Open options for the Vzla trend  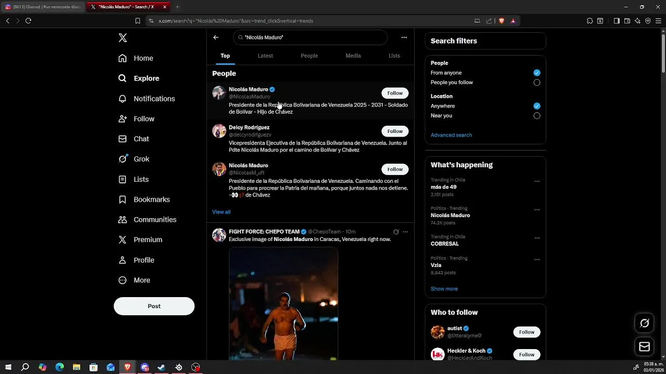[537, 260]
